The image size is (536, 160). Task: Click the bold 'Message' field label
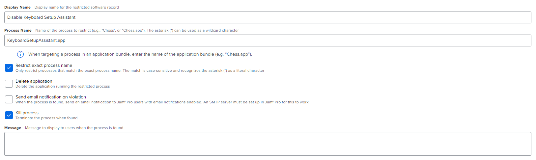[x=13, y=128]
